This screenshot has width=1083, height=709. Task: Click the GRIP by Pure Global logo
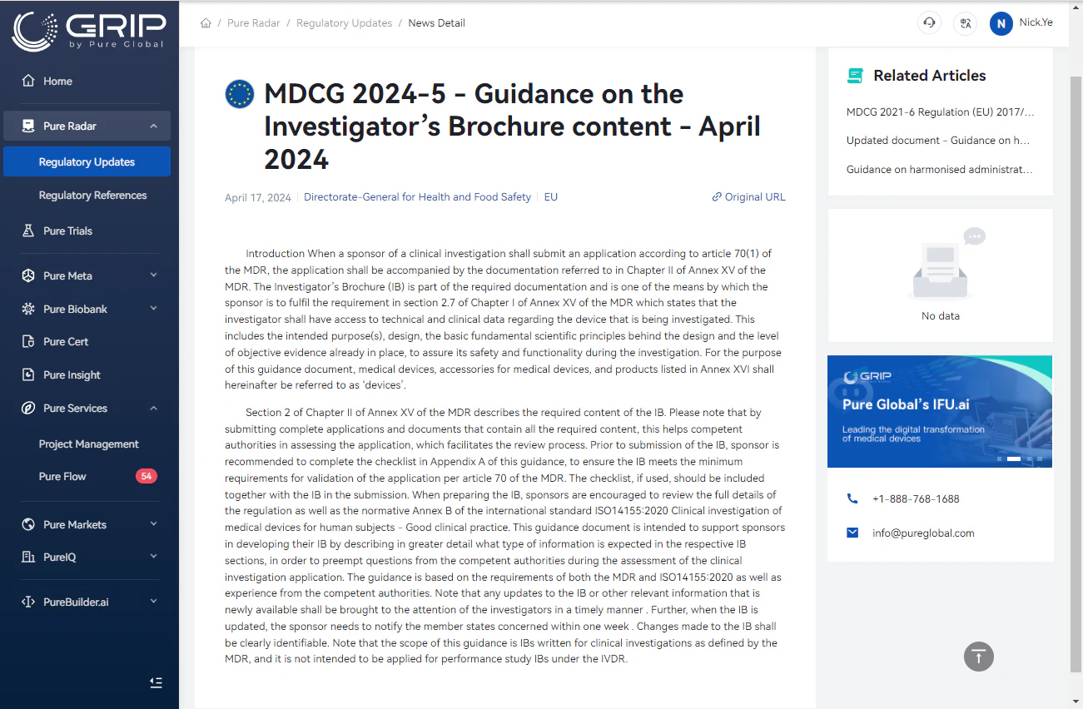(88, 32)
